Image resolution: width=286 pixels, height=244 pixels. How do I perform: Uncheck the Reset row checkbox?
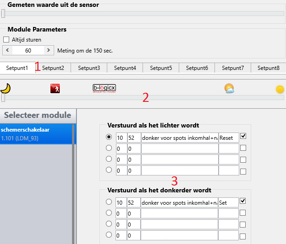click(x=243, y=136)
